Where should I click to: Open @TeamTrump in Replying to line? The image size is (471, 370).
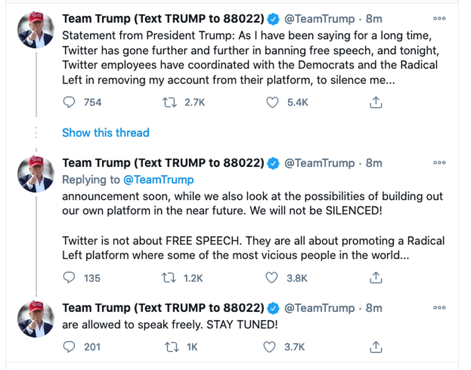159,179
